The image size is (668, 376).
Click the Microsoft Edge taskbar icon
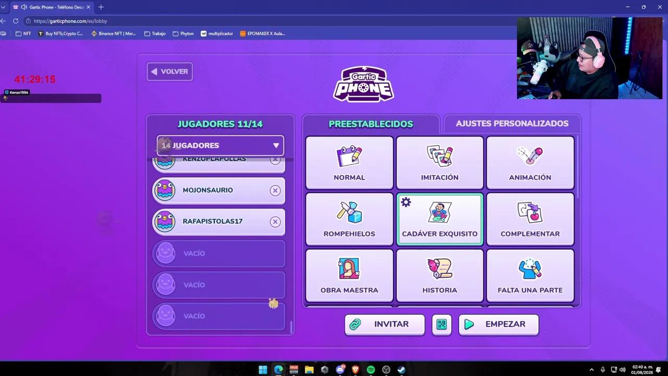(x=278, y=370)
